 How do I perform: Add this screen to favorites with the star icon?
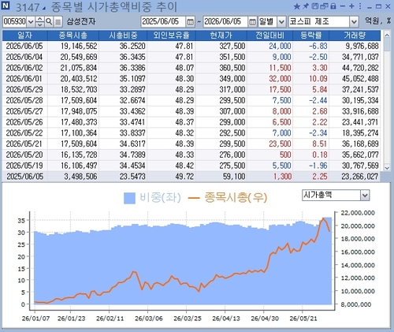coord(297,6)
